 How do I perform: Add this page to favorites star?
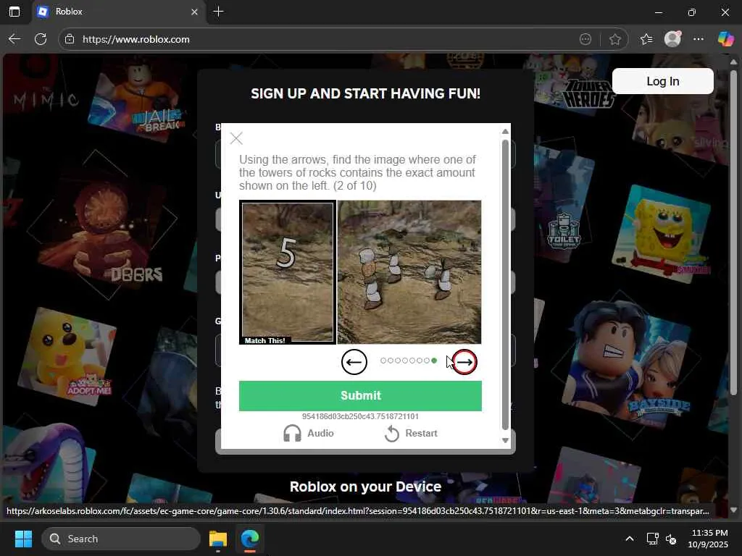(x=614, y=39)
